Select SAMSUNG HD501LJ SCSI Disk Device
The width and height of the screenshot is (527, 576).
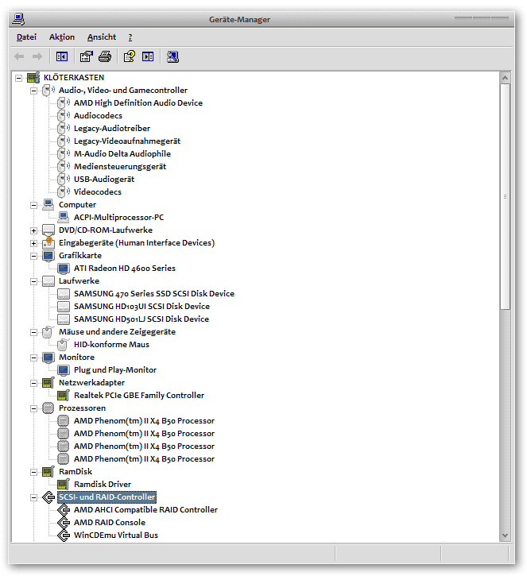[141, 319]
